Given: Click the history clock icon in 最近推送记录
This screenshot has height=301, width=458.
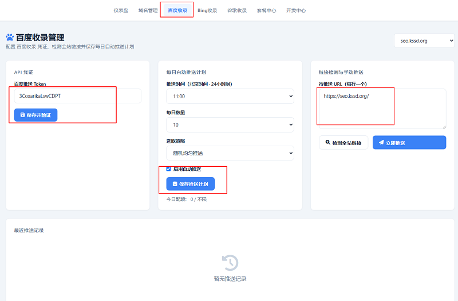Looking at the screenshot, I should (x=230, y=263).
